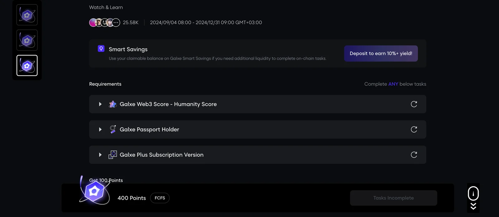Click the 400 Points reward gem icon
Image resolution: width=499 pixels, height=217 pixels.
pyautogui.click(x=94, y=191)
